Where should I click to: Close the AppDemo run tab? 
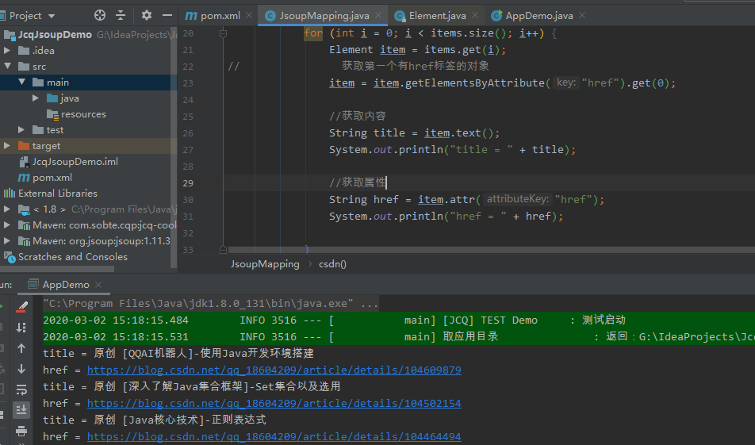click(x=98, y=285)
